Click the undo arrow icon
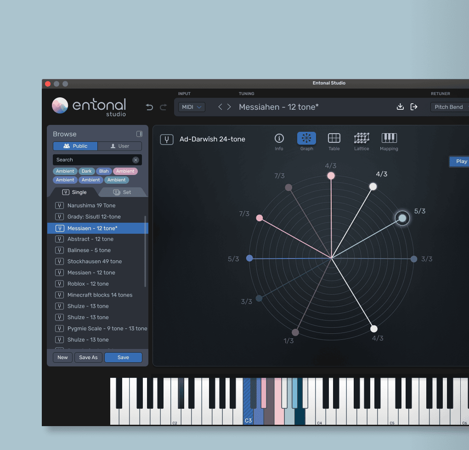The image size is (469, 450). pyautogui.click(x=149, y=107)
